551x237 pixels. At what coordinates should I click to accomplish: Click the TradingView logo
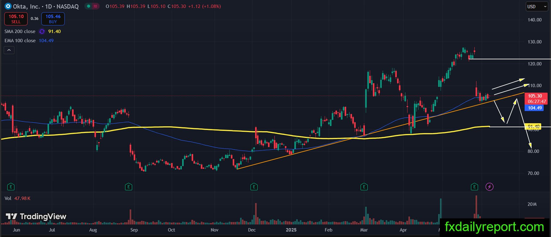[x=36, y=217]
